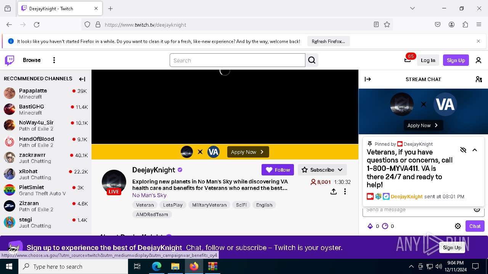
Task: Dismiss the Firefox notification bar
Action: click(x=478, y=41)
